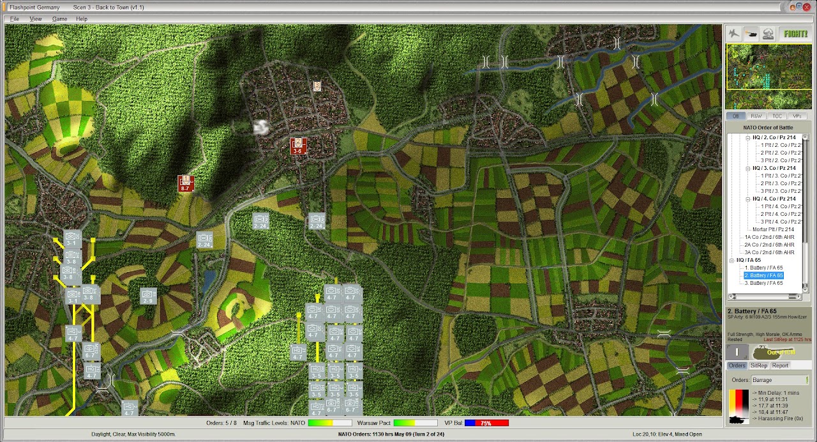Select 1. Battery / FA 65
The width and height of the screenshot is (817, 442).
coord(763,268)
